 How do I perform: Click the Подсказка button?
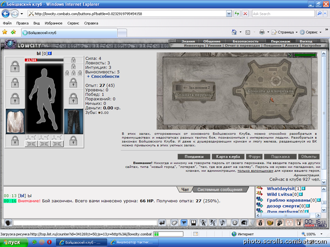coord(280,156)
